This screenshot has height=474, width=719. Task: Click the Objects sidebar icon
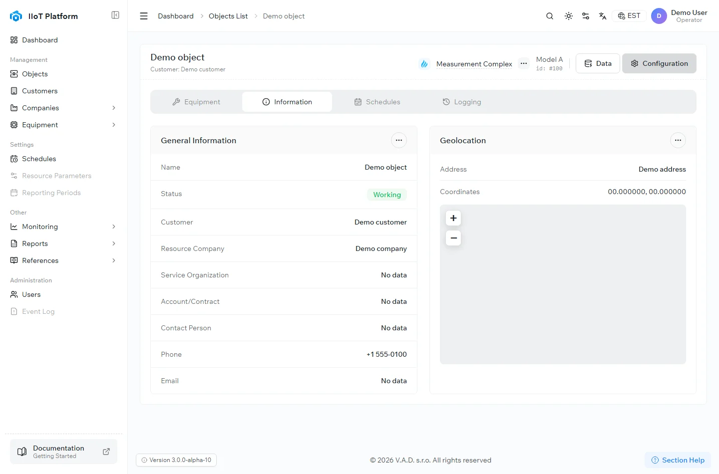pyautogui.click(x=14, y=74)
